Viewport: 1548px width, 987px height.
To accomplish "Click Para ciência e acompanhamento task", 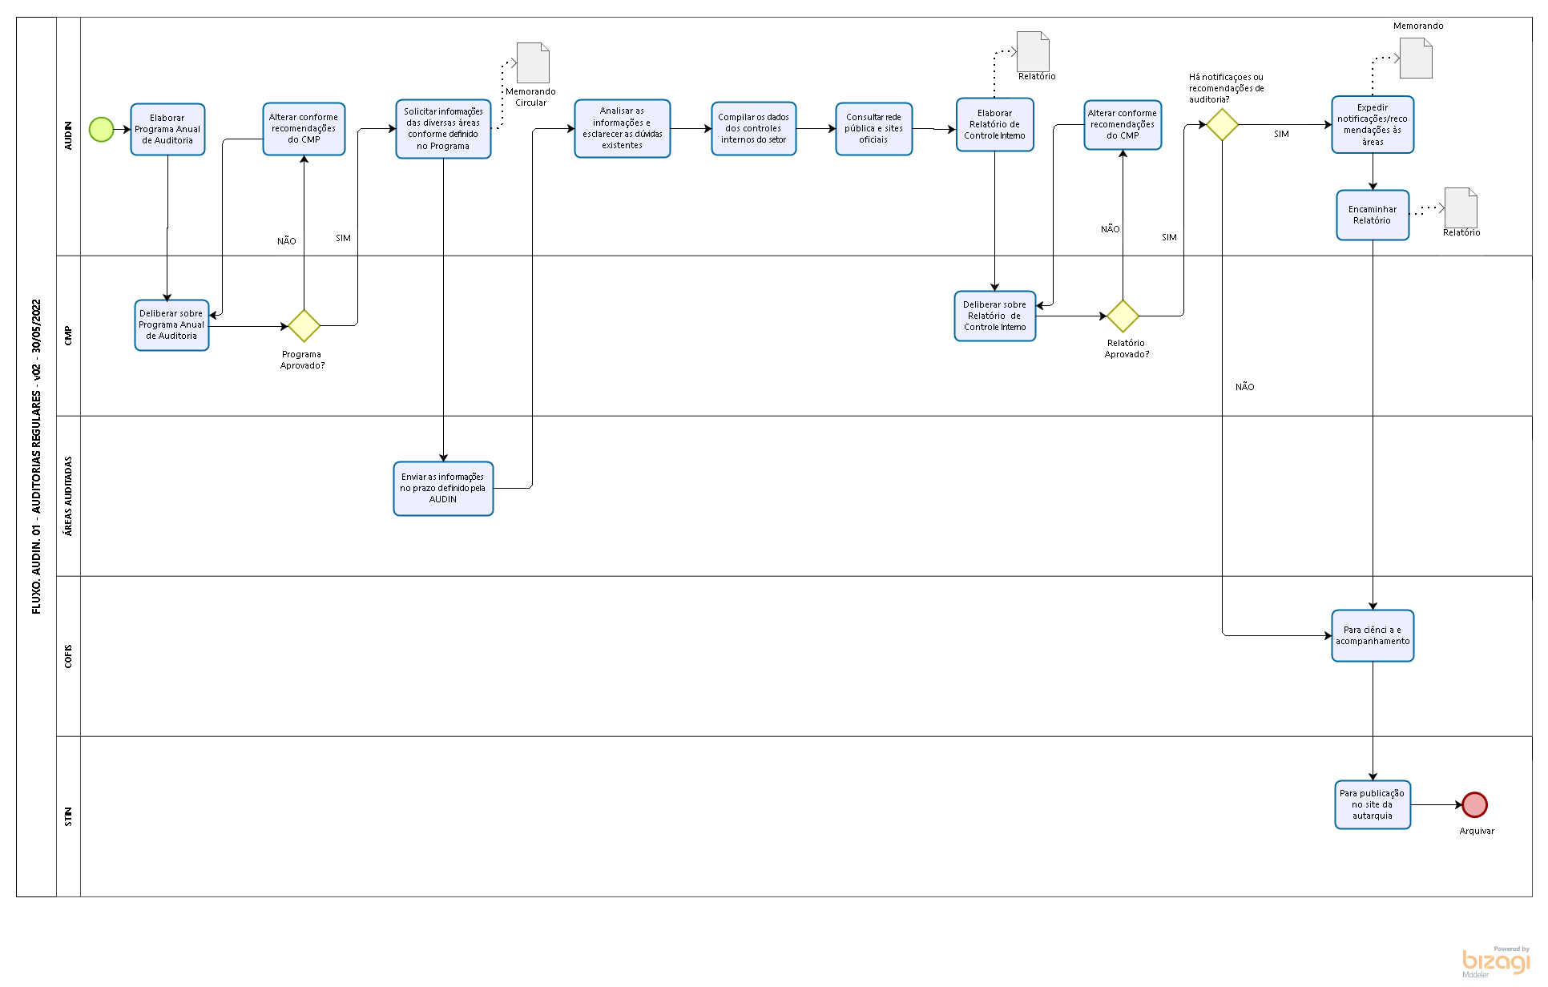I will pos(1372,635).
